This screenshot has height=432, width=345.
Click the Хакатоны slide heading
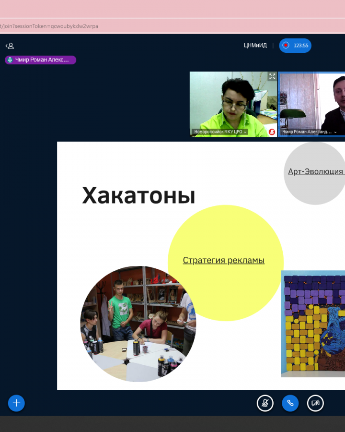click(138, 196)
